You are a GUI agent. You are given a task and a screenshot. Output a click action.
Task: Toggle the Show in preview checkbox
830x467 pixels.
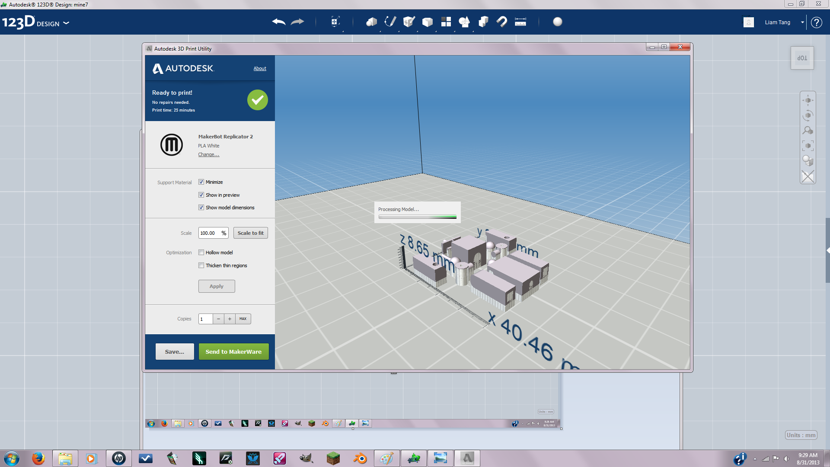(201, 195)
